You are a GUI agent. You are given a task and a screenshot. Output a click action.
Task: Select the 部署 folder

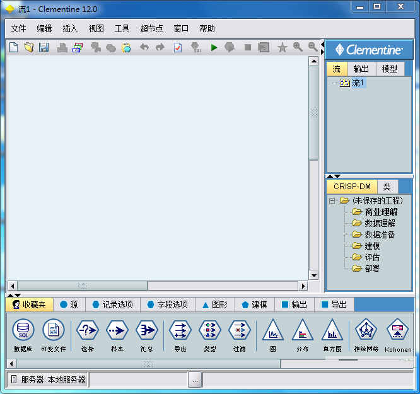[366, 269]
